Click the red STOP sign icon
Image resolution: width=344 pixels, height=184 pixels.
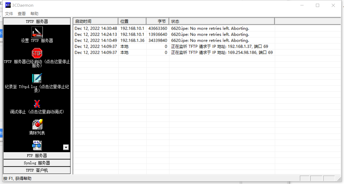point(37,53)
